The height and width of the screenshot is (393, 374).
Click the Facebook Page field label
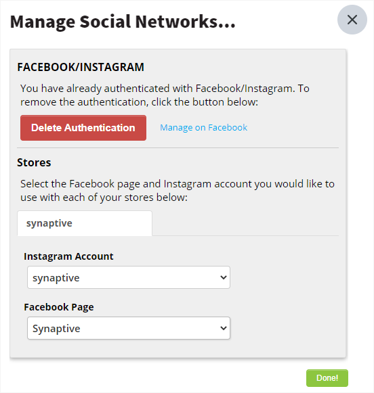point(59,307)
